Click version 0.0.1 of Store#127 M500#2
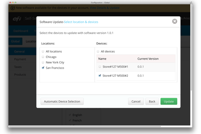Screen dimensions: 201x134 click(140, 76)
